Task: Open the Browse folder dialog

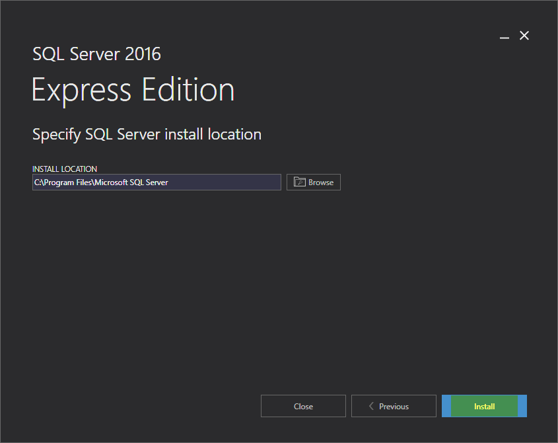Action: (314, 182)
